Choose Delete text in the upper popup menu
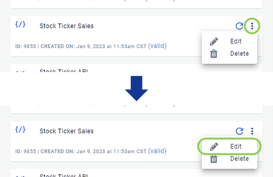Screen dimensions: 273x177 239,54
